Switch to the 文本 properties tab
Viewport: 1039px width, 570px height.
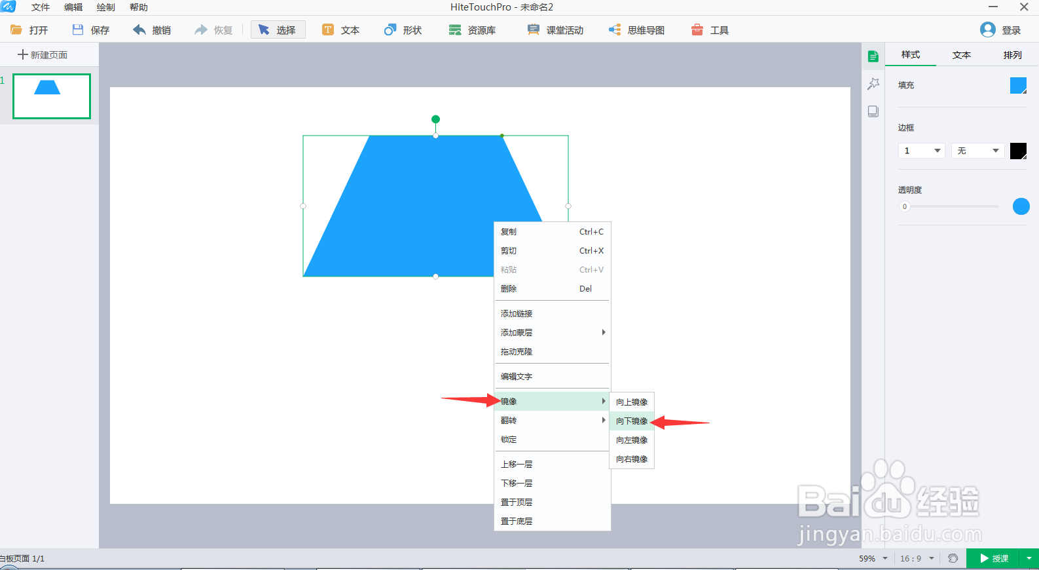click(x=962, y=55)
